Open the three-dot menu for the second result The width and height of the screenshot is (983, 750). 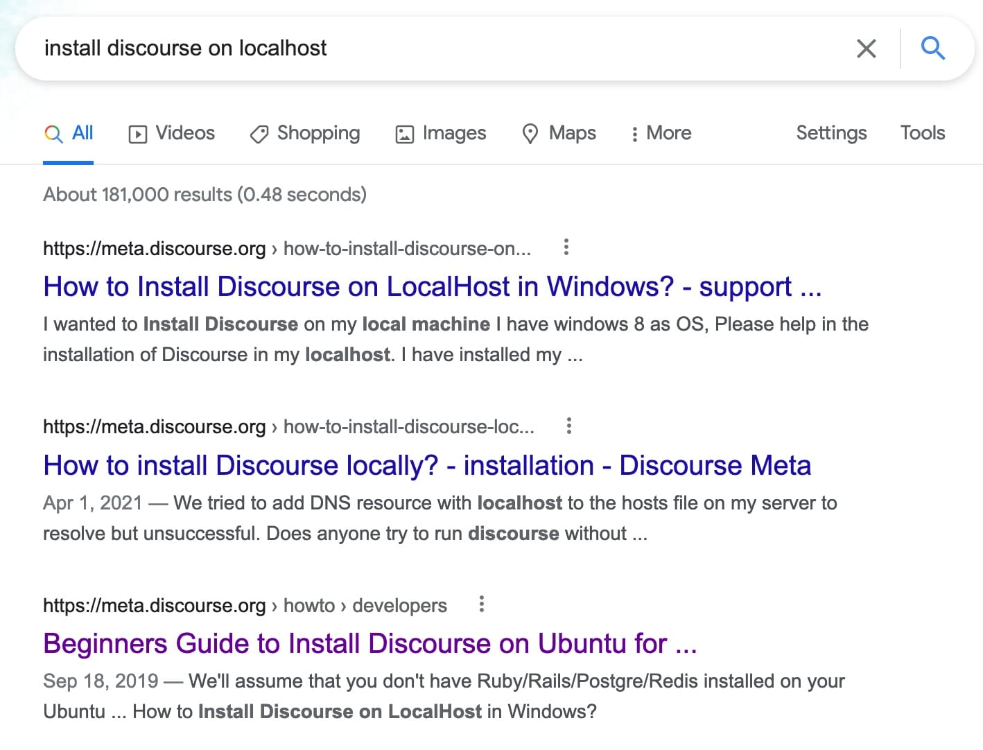point(569,426)
